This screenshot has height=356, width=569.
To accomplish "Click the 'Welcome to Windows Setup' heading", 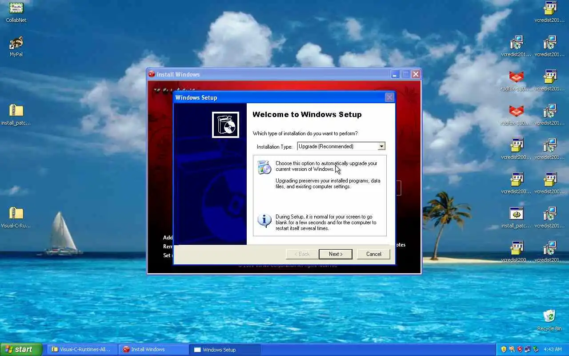I will point(307,114).
